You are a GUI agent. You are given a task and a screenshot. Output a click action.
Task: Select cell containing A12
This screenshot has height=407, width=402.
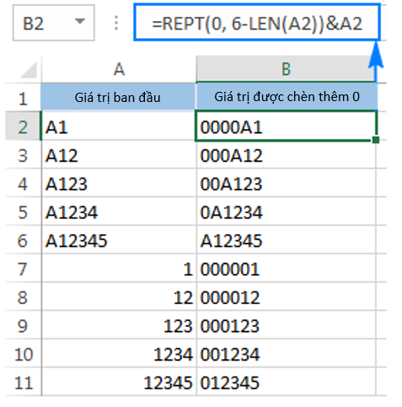119,154
